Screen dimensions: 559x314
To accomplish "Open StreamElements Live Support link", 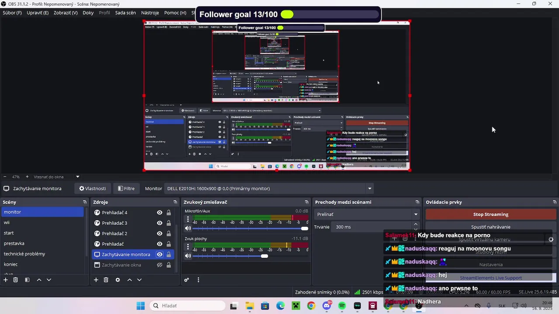I will [x=491, y=278].
